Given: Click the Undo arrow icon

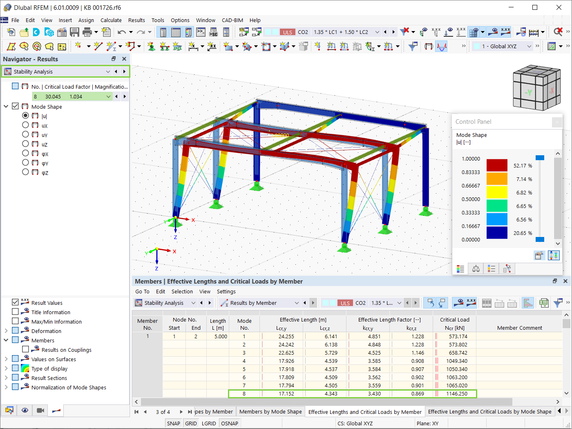Looking at the screenshot, I should pos(121,32).
